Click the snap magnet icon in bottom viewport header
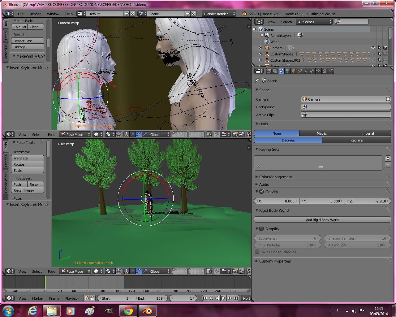Viewport: 396px width, 317px height. 217,271
